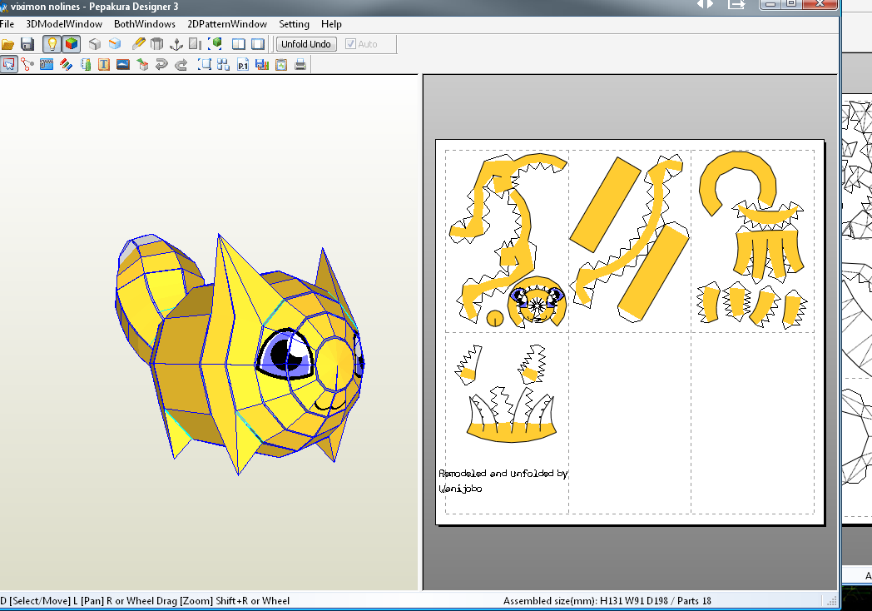The width and height of the screenshot is (872, 611).
Task: Click the printer icon
Action: click(300, 65)
